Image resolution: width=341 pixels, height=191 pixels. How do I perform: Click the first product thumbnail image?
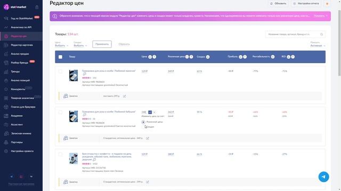click(x=74, y=75)
